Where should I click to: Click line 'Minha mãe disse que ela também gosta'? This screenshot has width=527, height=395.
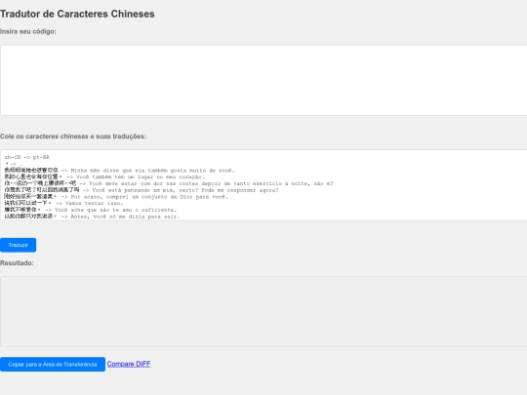tap(119, 171)
